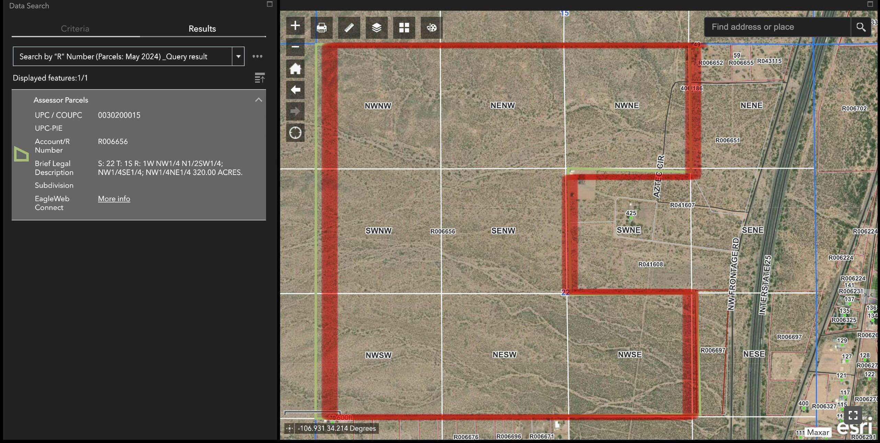The width and height of the screenshot is (880, 443).
Task: Open the query result layer dropdown
Action: 238,56
